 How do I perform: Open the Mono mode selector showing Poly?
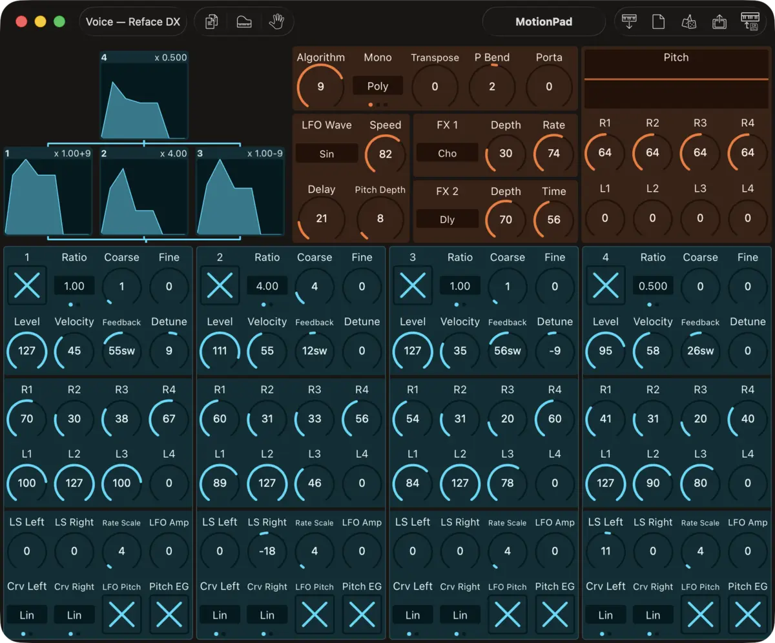(378, 86)
